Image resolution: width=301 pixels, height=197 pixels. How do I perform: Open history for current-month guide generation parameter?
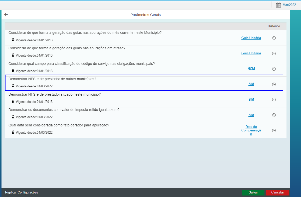pos(274,38)
